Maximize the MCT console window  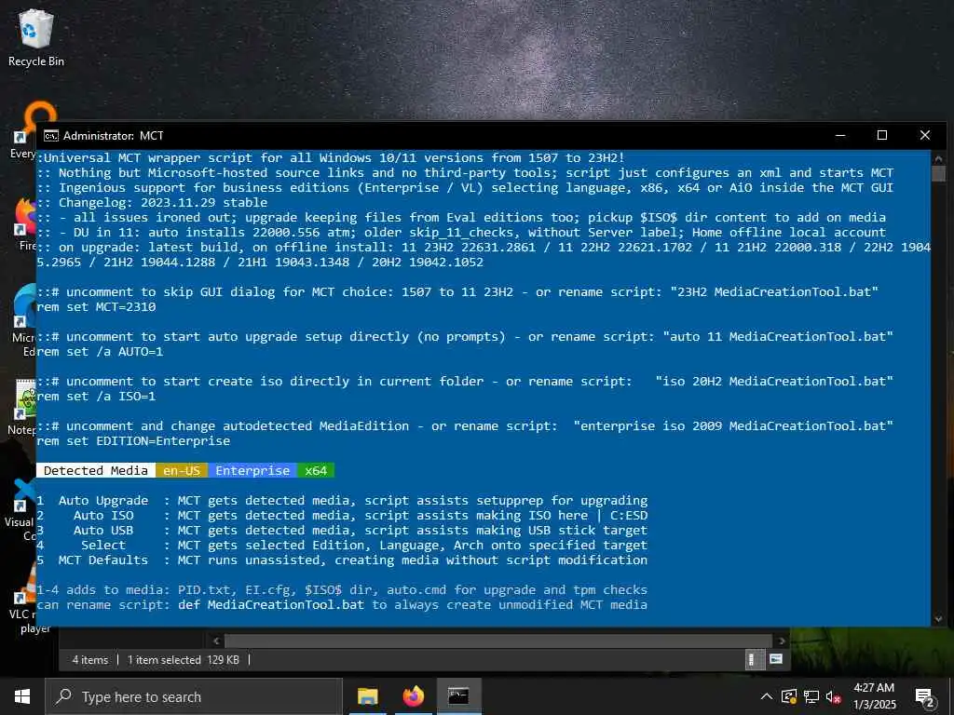(x=882, y=135)
